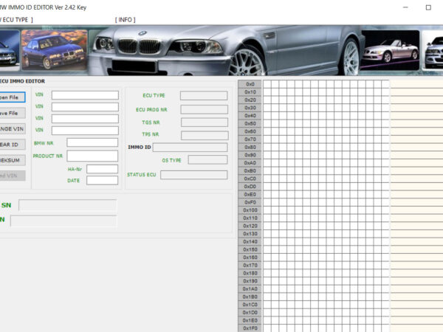443x332 pixels.
Task: Click the blue BMW sedan thumbnail
Action: pos(55,50)
